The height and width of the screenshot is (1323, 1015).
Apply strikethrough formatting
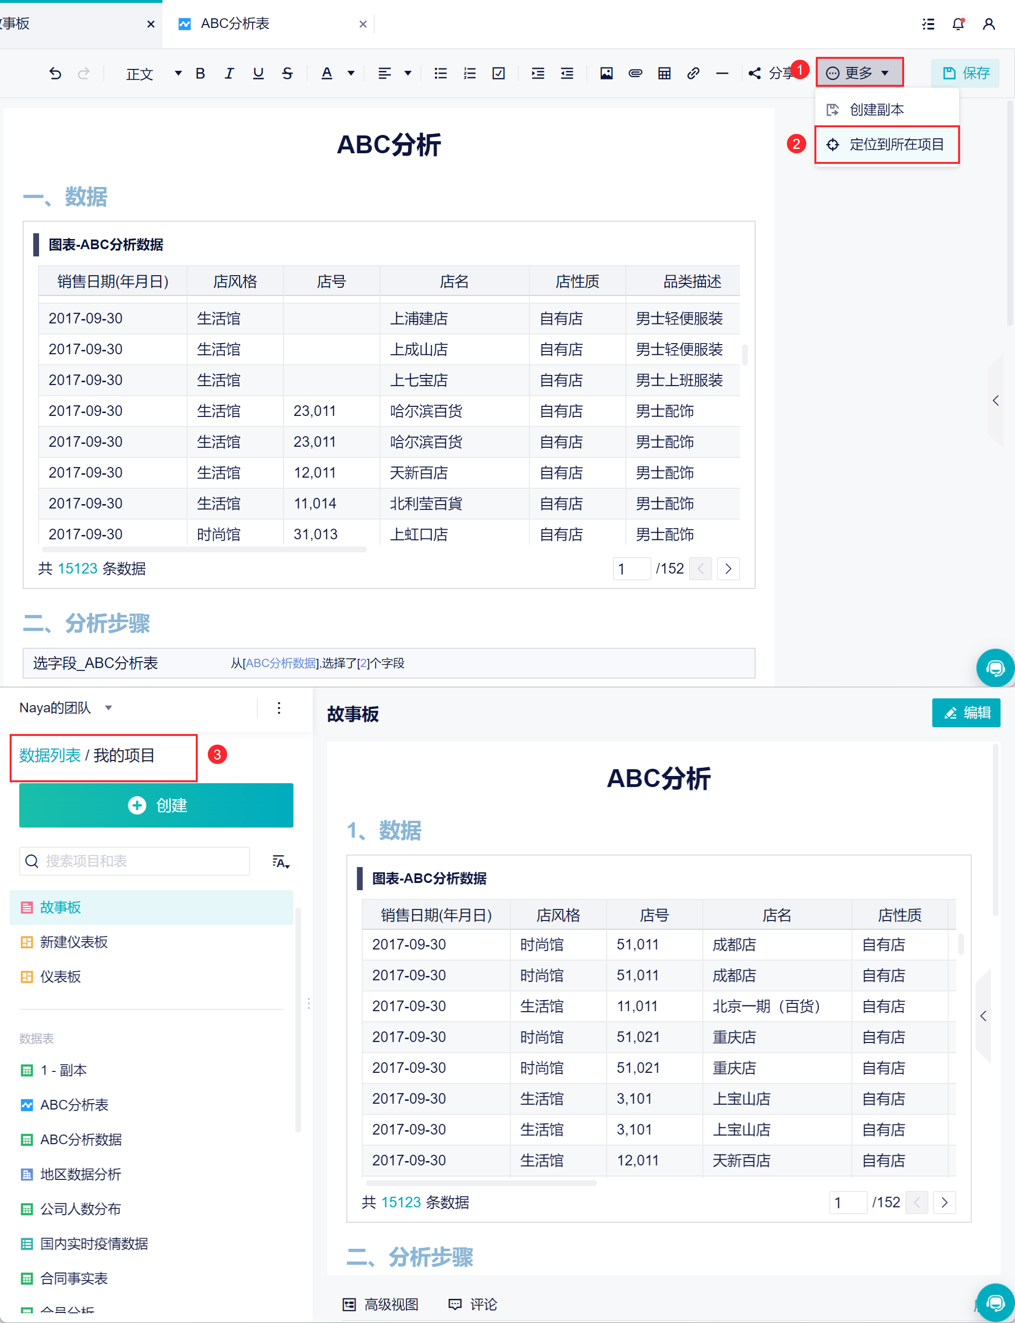[287, 74]
